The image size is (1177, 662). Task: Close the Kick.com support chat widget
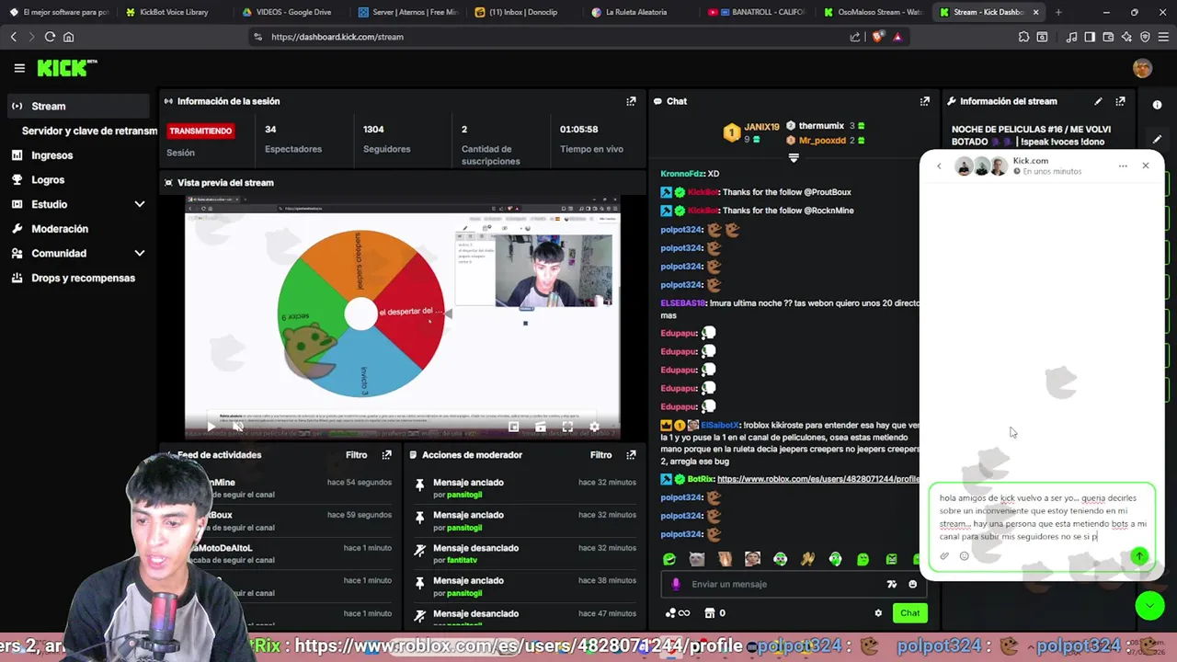click(x=1145, y=166)
